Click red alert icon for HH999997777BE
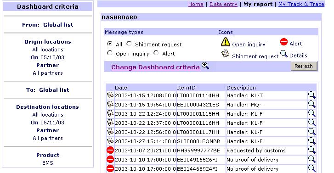 point(110,150)
